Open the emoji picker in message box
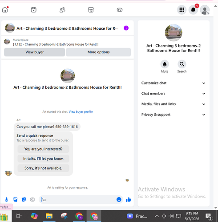The width and height of the screenshot is (218, 222). 119,199
